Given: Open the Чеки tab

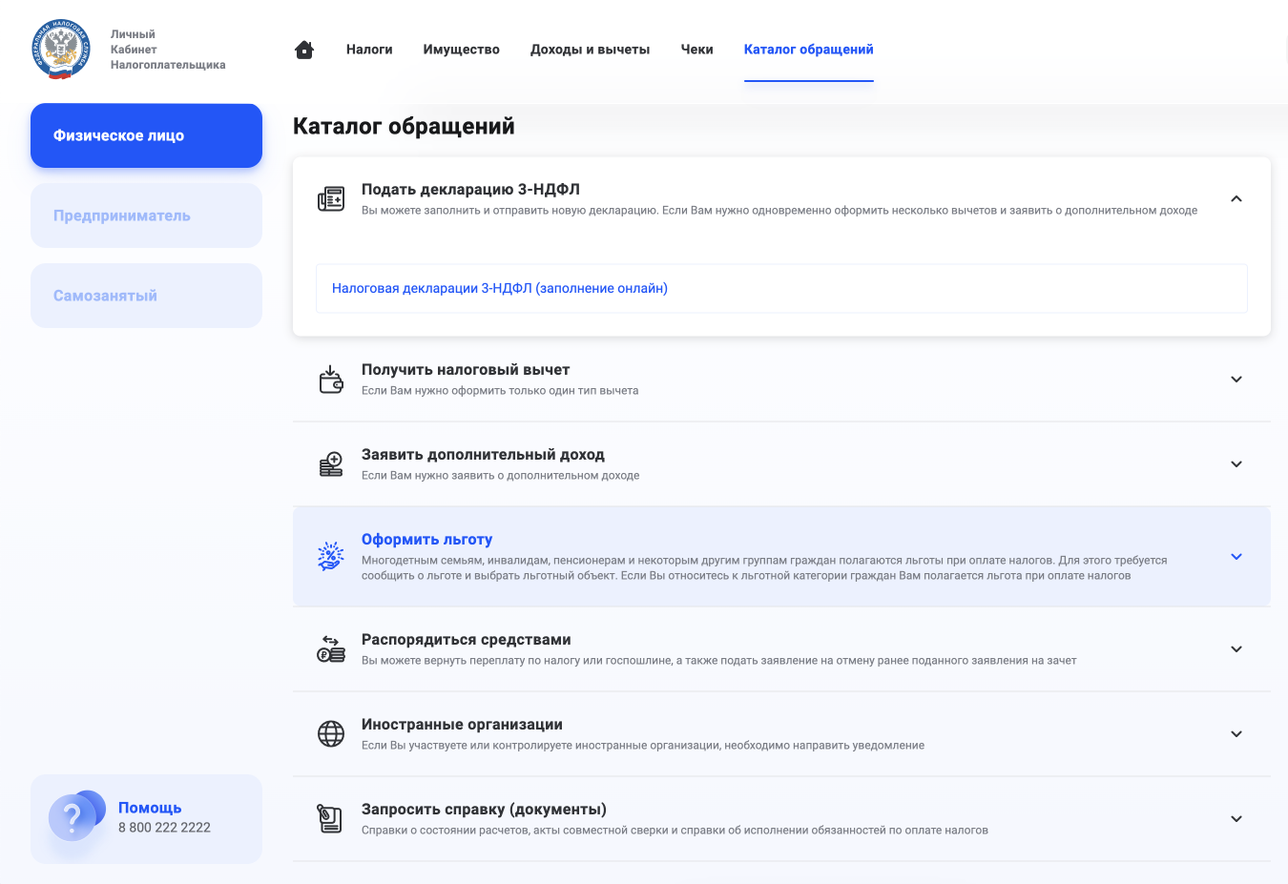Looking at the screenshot, I should [697, 50].
